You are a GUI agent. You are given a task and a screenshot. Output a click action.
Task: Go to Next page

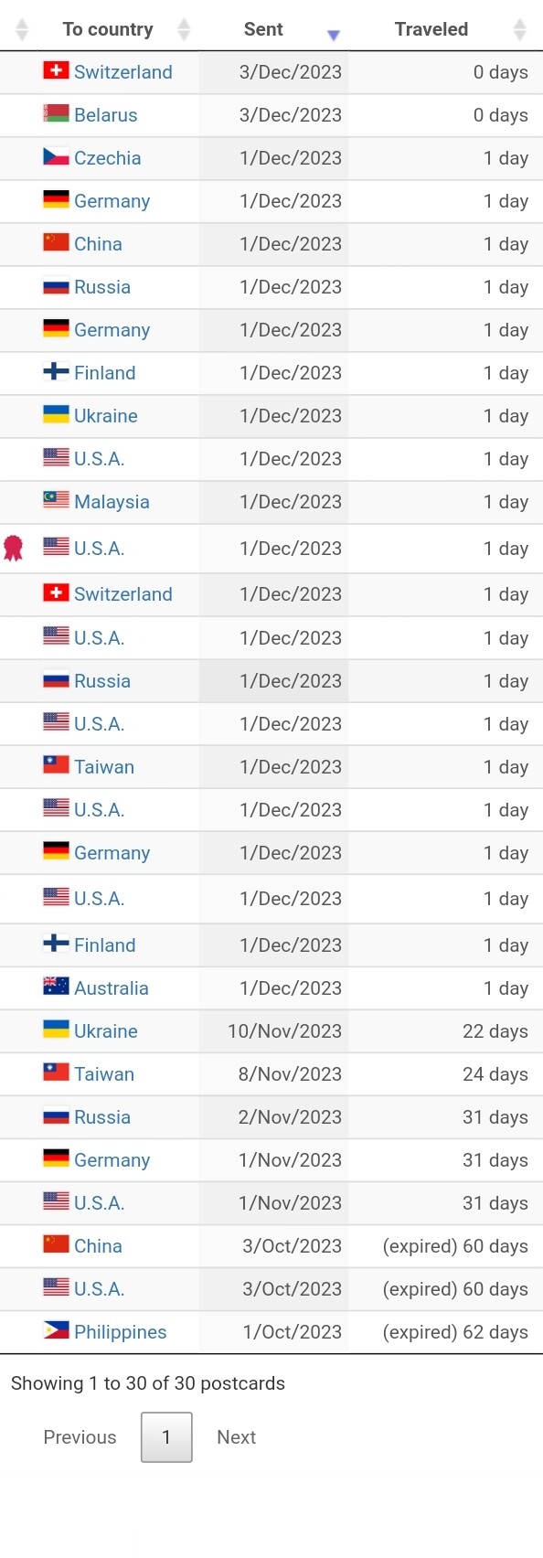[236, 1437]
